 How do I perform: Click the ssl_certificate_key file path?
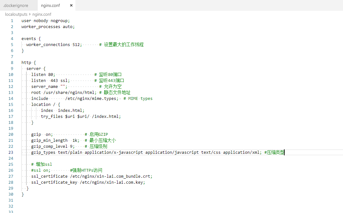112,182
